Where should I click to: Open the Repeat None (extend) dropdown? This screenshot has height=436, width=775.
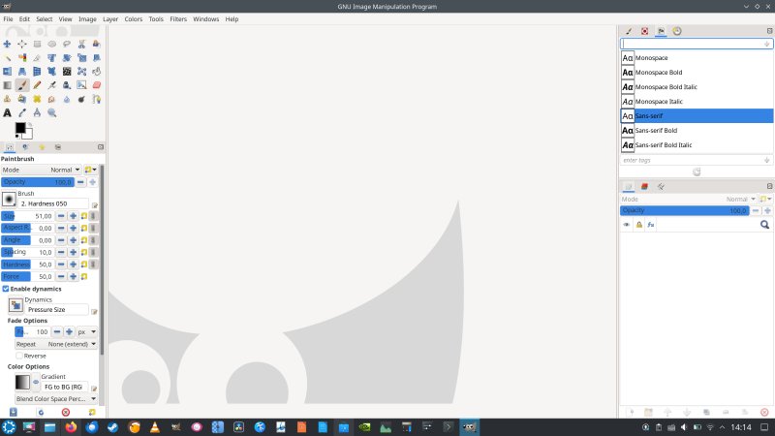point(56,344)
